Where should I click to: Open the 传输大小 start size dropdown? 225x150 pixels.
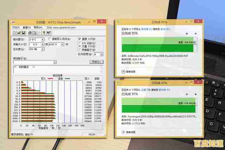pyautogui.click(x=43, y=44)
